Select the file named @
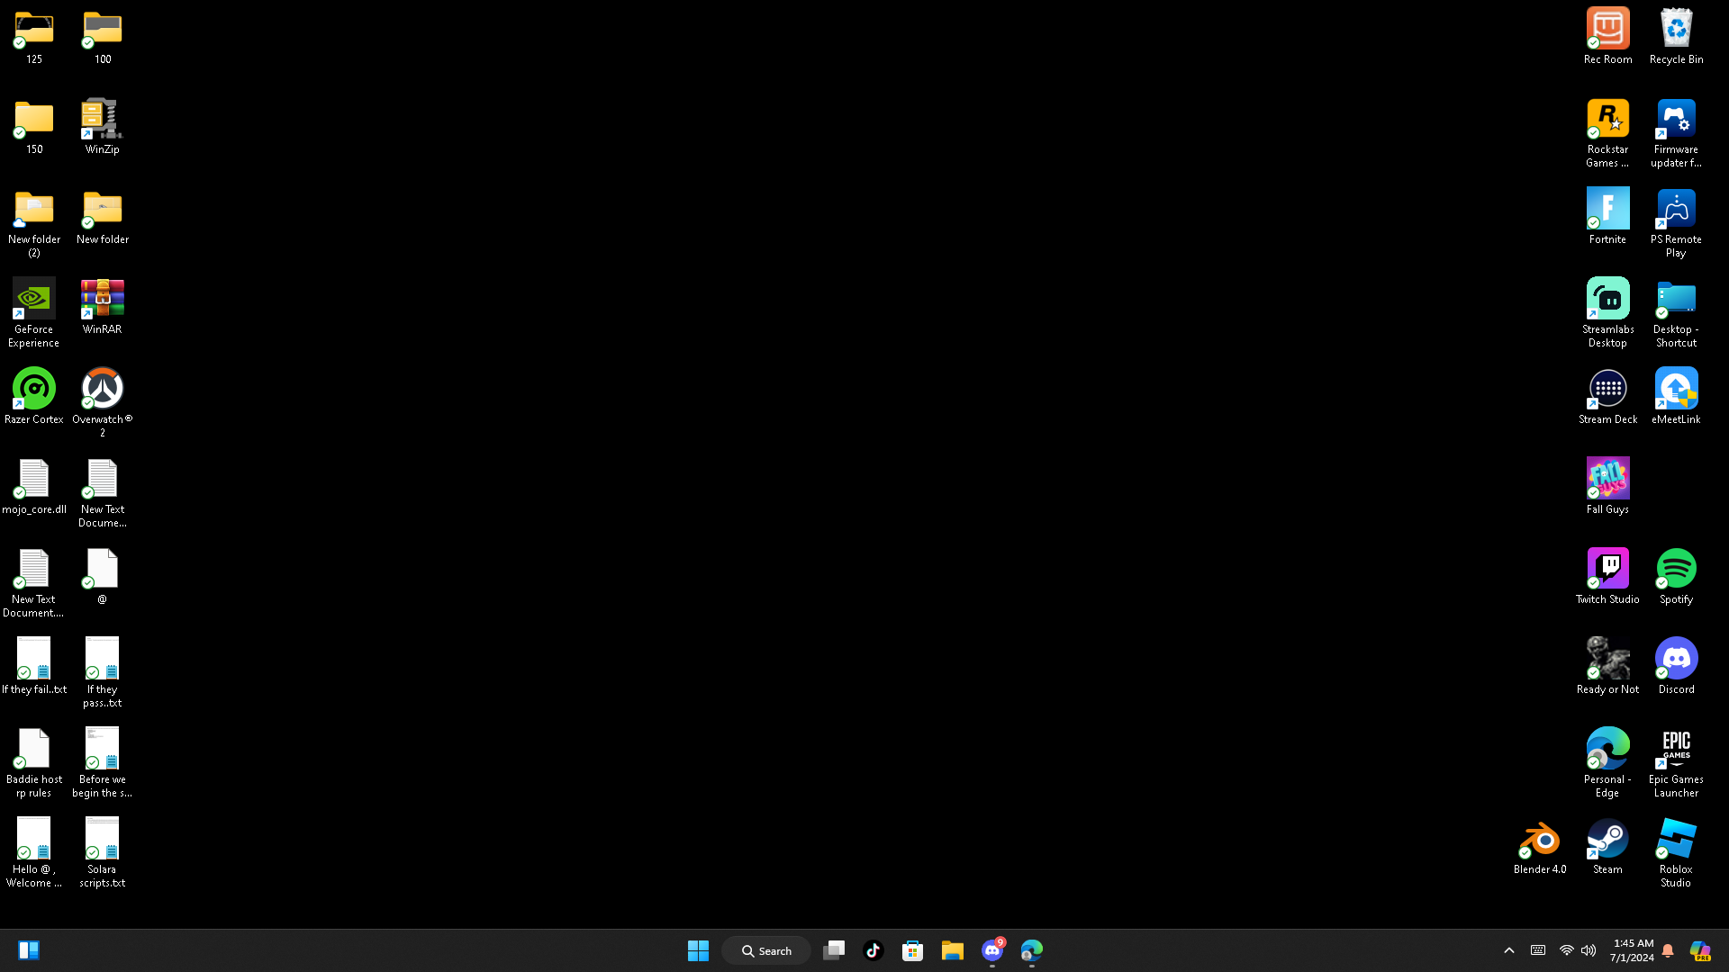The image size is (1729, 972). (x=103, y=576)
